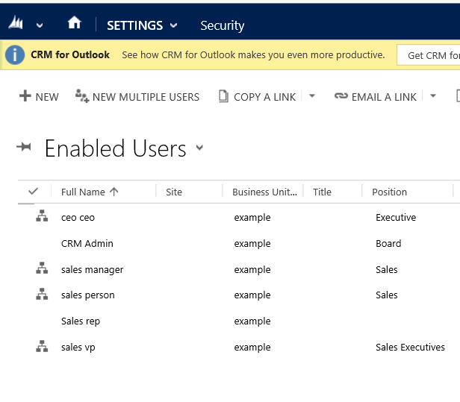Sort by Full Name column
This screenshot has height=402, width=460.
click(x=83, y=192)
